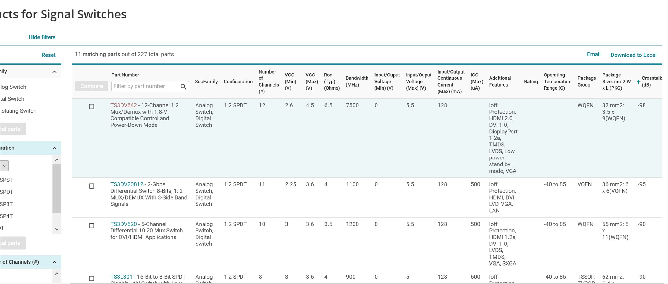The height and width of the screenshot is (284, 668).
Task: Click the 7500 bandwidth cell for TS3DV642
Action: coord(352,105)
